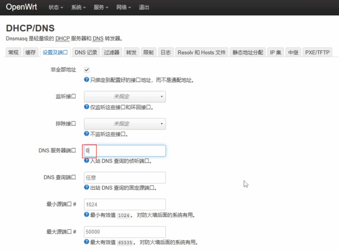339x251 pixels.
Task: Click help icon below 排除接口 dropdown
Action: point(86,134)
